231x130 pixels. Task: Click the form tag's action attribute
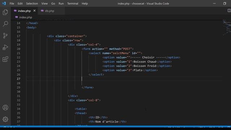pyautogui.click(x=100, y=49)
